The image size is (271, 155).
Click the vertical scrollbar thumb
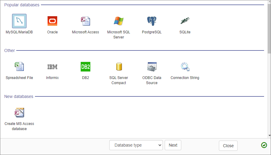click(x=269, y=29)
